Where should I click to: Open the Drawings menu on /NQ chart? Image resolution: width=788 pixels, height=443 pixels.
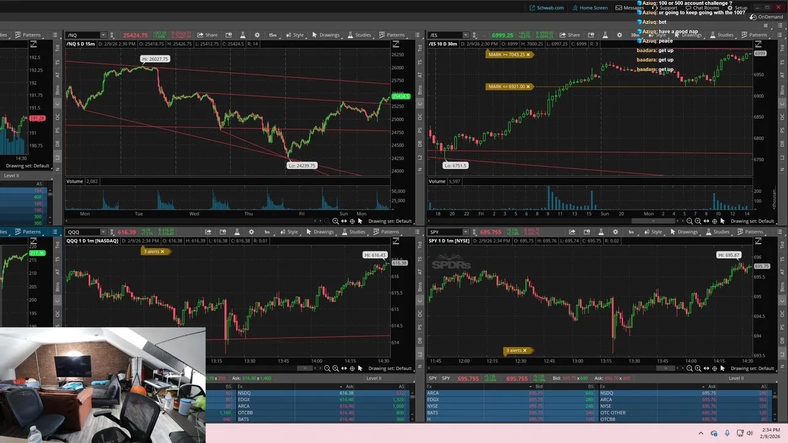point(326,35)
